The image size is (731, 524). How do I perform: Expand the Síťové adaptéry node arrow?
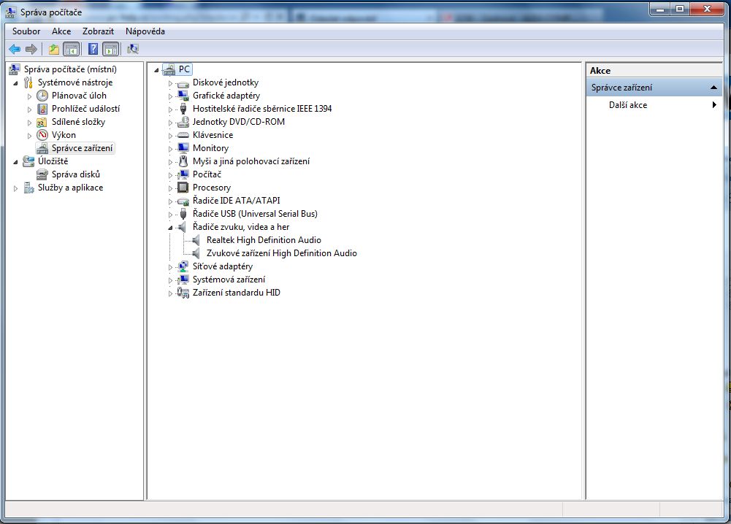pos(170,267)
